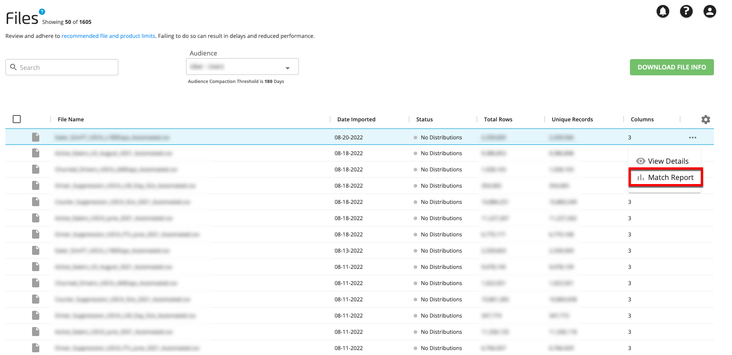Click the Files page title
732x355 pixels.
(22, 18)
